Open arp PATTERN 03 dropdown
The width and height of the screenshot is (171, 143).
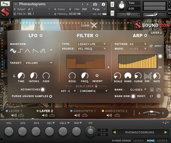coord(138,44)
